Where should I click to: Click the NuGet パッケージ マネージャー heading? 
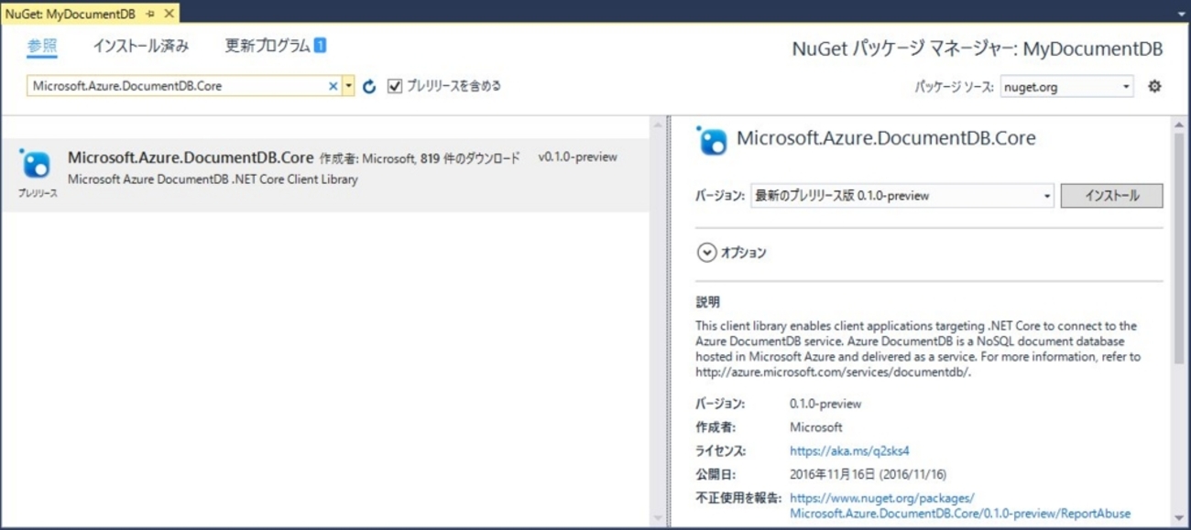(978, 49)
